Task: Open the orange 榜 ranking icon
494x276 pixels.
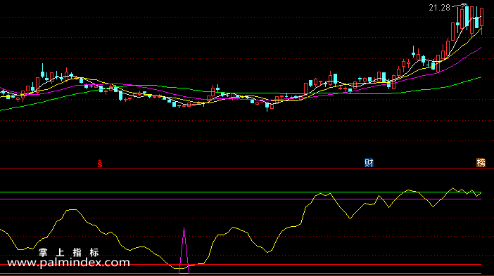Action: point(481,162)
